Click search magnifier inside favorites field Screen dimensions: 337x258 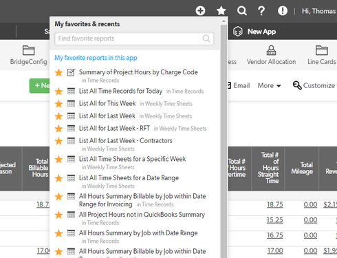[x=206, y=39]
